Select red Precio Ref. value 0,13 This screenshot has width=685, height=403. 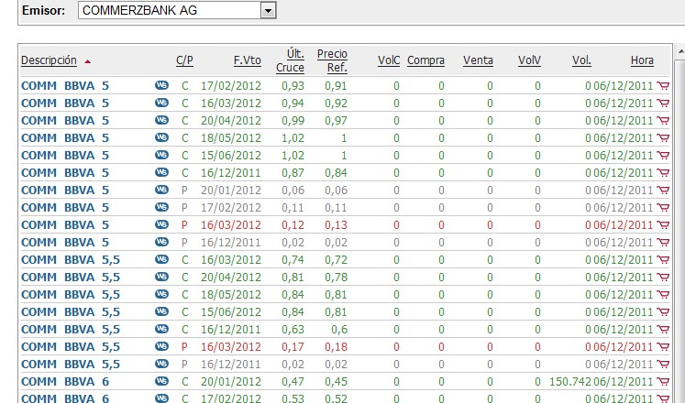point(336,225)
